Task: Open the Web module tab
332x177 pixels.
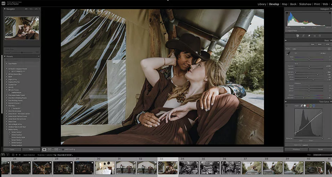Action: pyautogui.click(x=325, y=4)
